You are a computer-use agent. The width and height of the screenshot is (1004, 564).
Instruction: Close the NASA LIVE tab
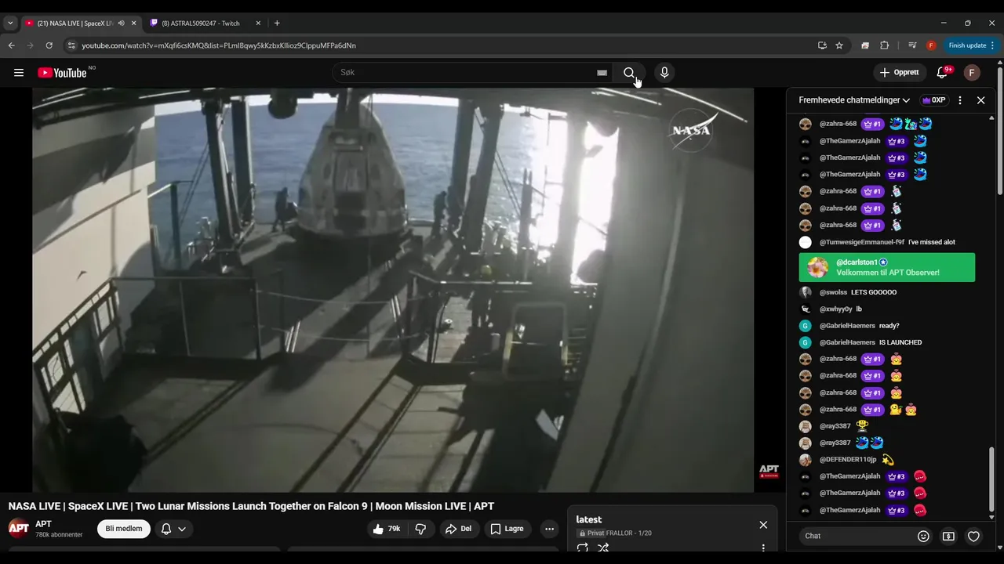133,23
